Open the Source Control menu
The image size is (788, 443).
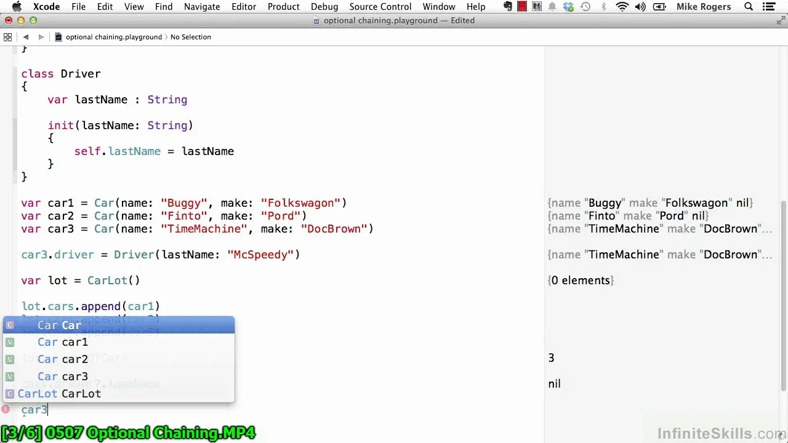380,7
